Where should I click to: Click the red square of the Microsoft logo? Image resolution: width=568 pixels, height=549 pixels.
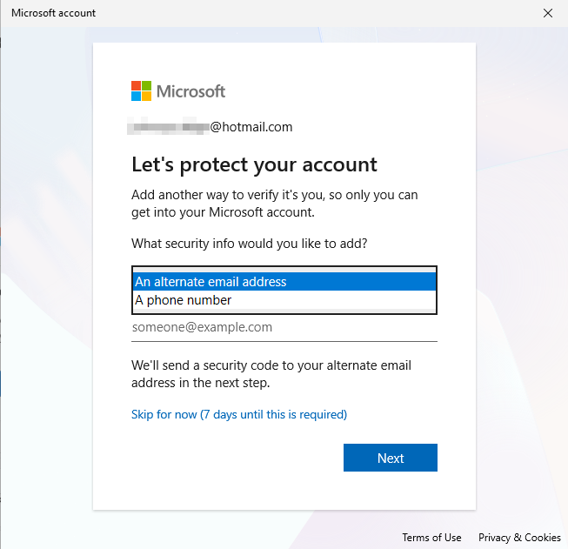pyautogui.click(x=136, y=86)
